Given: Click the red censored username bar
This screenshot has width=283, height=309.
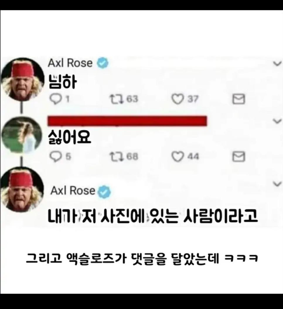Looking at the screenshot, I should (x=127, y=121).
